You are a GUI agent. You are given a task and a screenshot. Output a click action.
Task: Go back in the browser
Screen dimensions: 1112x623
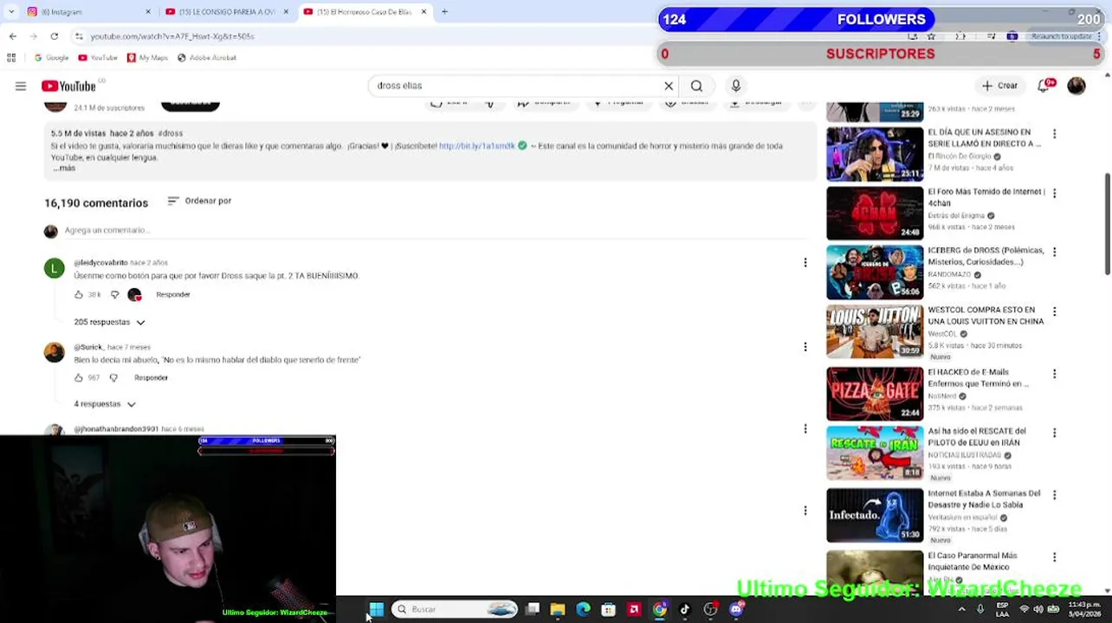click(12, 36)
